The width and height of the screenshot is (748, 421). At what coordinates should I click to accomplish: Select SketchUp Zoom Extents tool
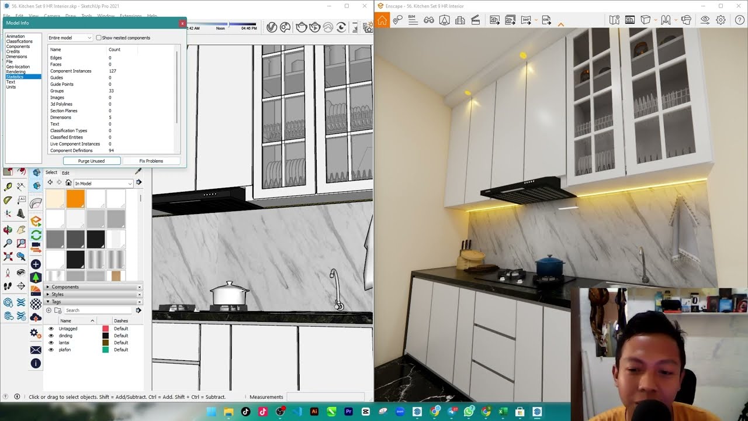[x=8, y=257]
